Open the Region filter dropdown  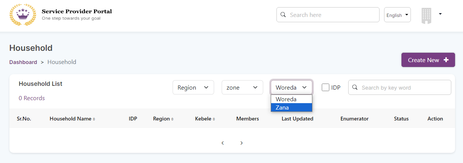(x=193, y=87)
